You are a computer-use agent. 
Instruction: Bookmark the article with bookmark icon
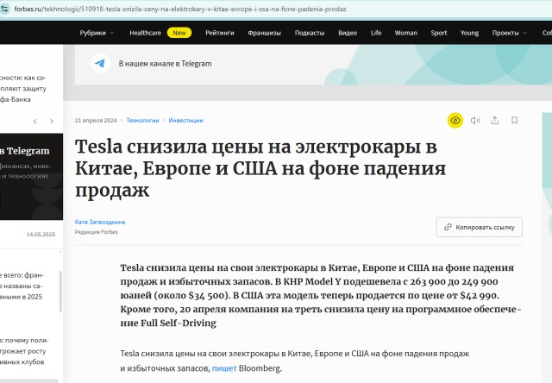(514, 121)
